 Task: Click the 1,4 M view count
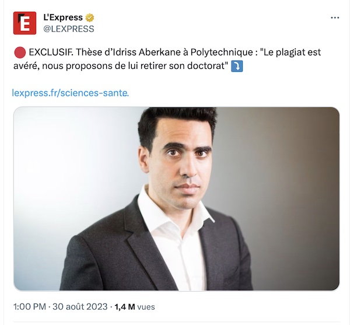[125, 307]
